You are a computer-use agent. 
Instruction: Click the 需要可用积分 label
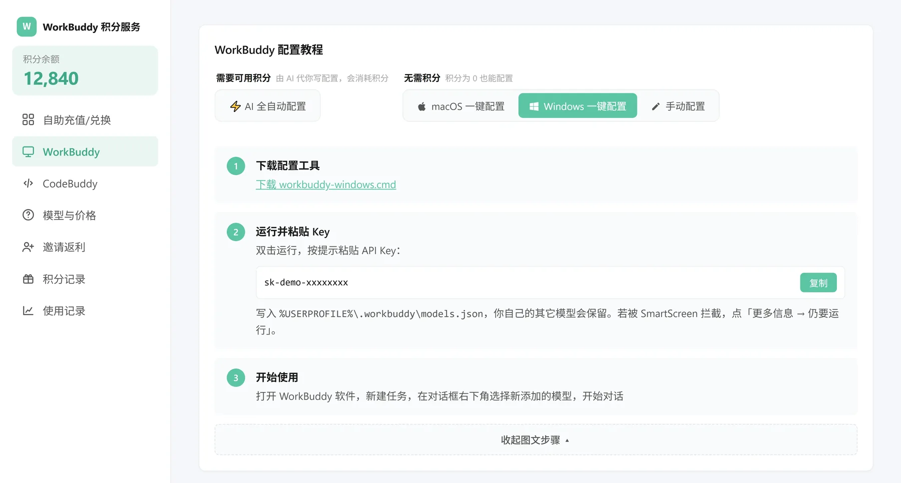coord(243,78)
